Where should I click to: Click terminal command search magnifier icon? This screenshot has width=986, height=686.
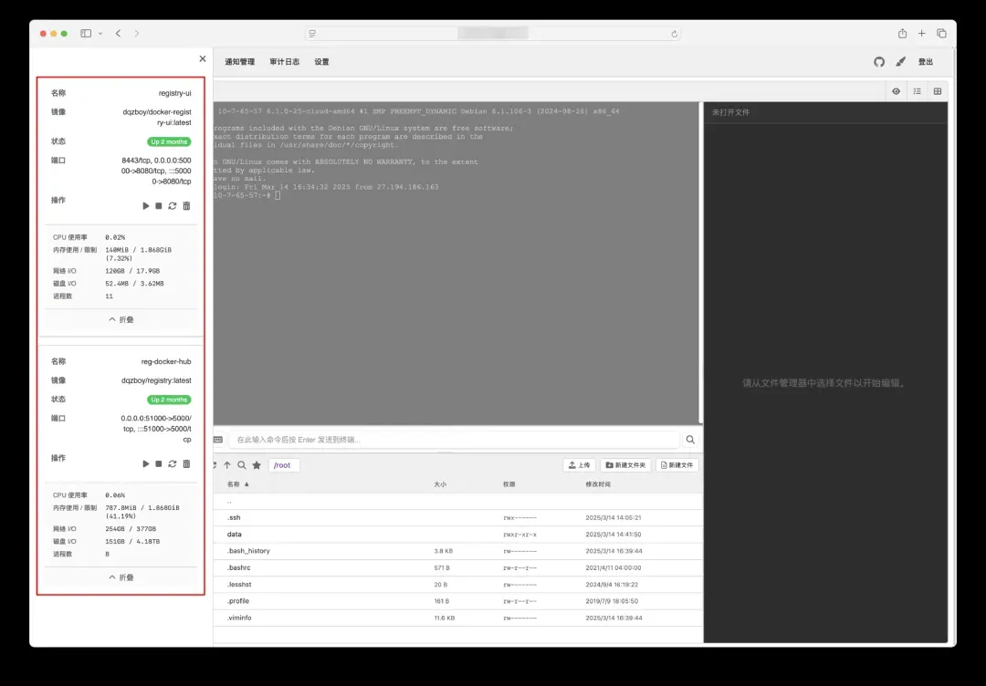click(x=690, y=440)
